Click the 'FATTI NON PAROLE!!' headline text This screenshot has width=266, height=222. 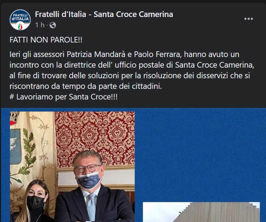pos(46,40)
